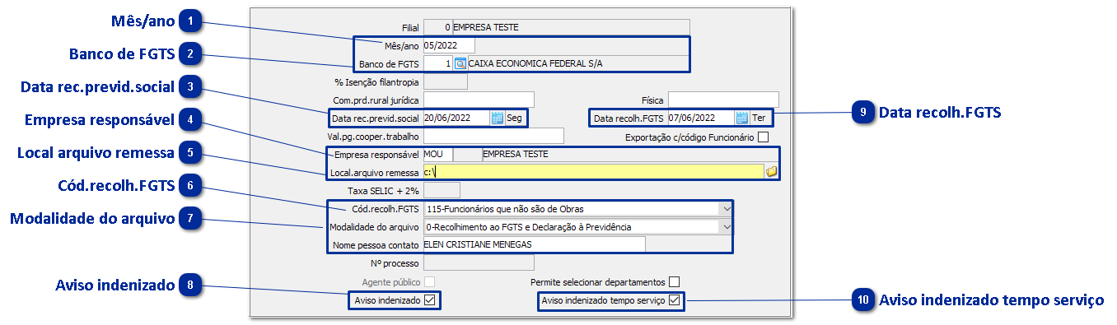Click Ter weekday box beside recolh.FGTS date

coord(759,118)
